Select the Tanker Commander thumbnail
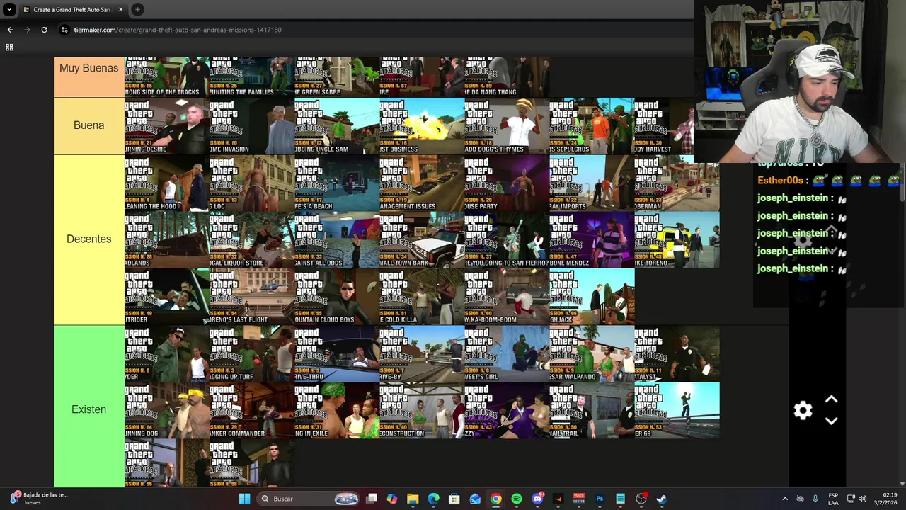 (252, 410)
